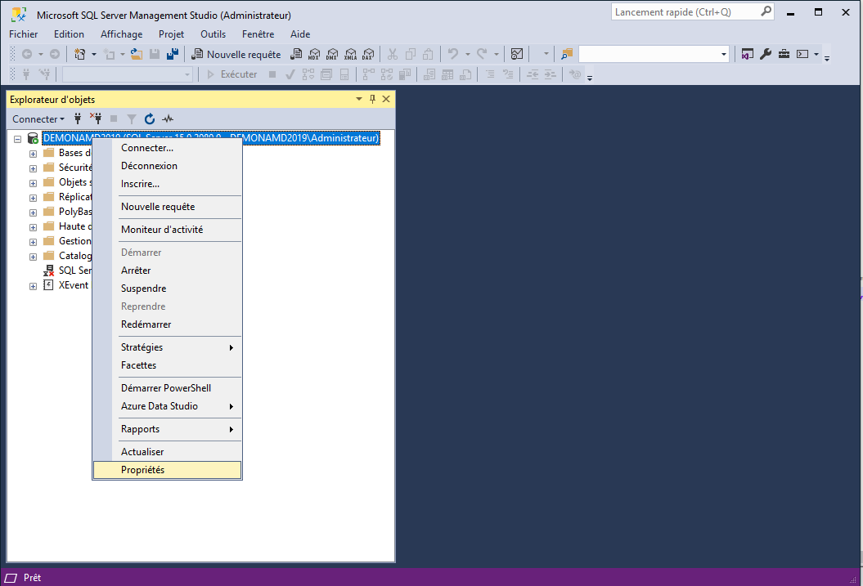Choose Redémarrer from the context menu
Image resolution: width=863 pixels, height=586 pixels.
pos(146,324)
